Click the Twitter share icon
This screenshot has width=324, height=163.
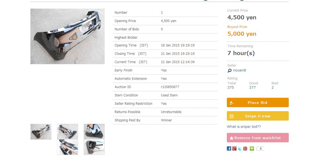(x=240, y=148)
